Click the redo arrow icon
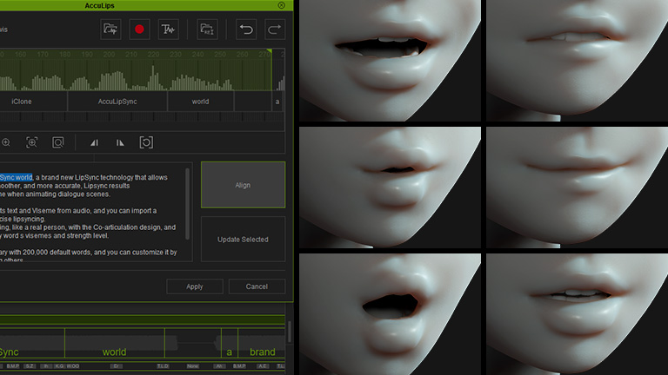This screenshot has width=668, height=375. click(x=274, y=29)
